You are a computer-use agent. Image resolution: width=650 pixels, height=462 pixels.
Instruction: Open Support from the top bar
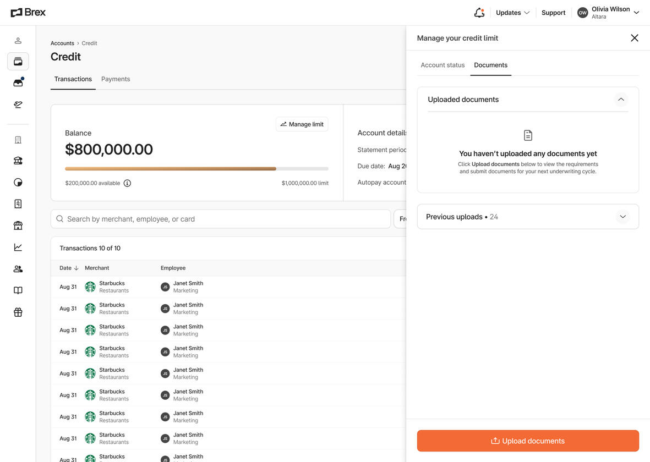(553, 12)
